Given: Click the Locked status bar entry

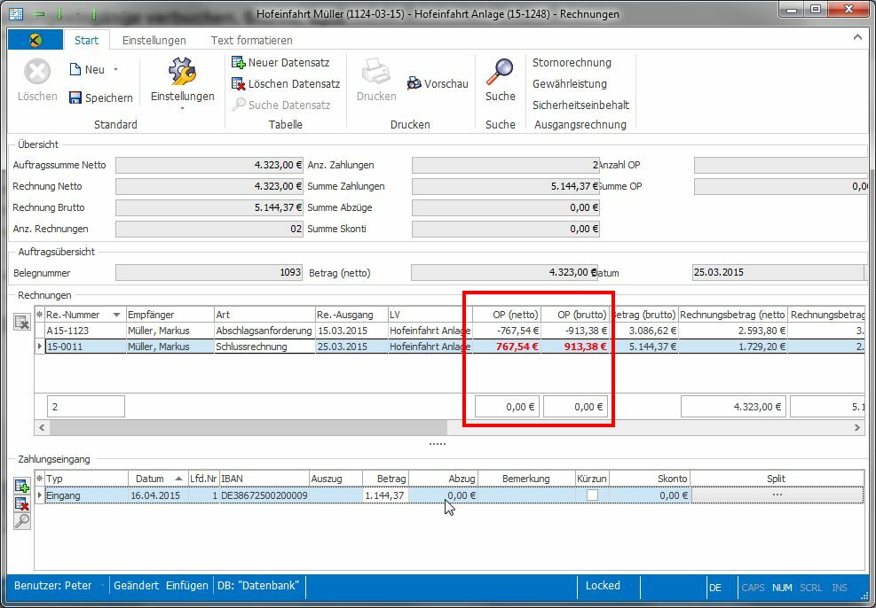Looking at the screenshot, I should (x=603, y=586).
